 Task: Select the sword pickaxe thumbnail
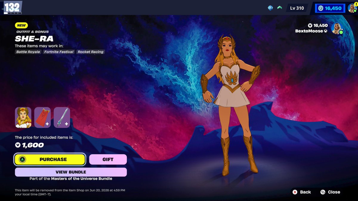[x=62, y=118]
